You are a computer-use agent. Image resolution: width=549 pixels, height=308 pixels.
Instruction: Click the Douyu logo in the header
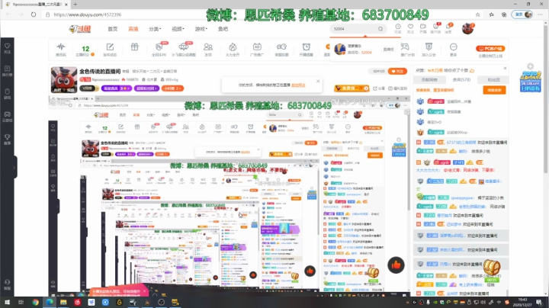80,29
